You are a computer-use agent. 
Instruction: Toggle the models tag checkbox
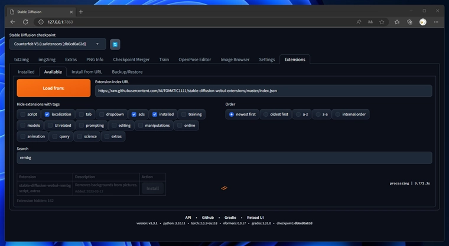23,125
